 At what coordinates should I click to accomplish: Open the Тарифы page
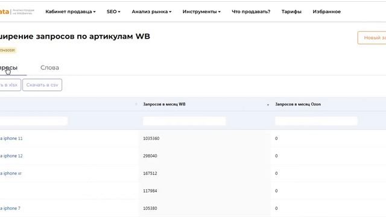(291, 11)
